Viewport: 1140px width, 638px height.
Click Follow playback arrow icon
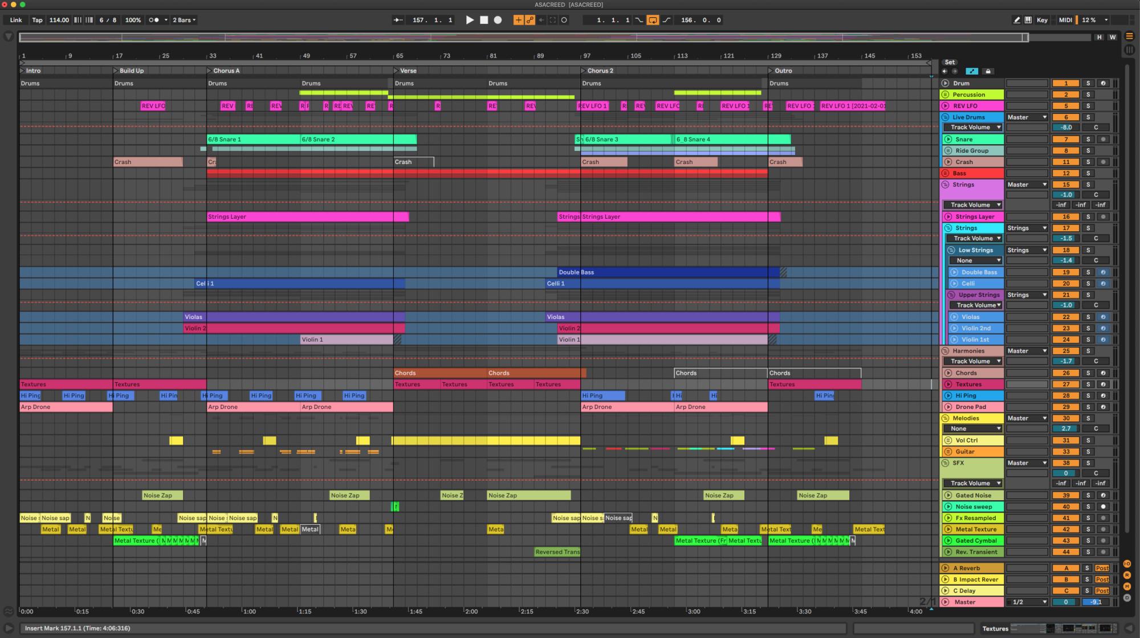pos(398,20)
